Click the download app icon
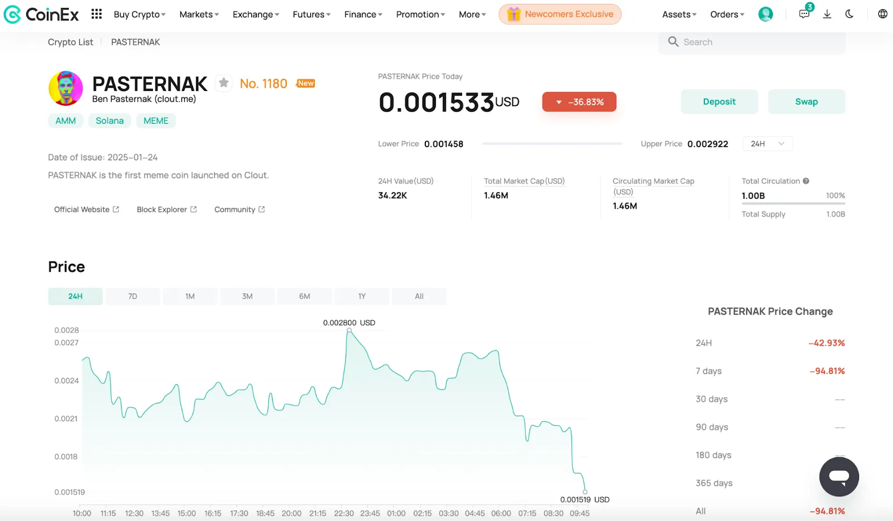The image size is (893, 521). [x=827, y=14]
